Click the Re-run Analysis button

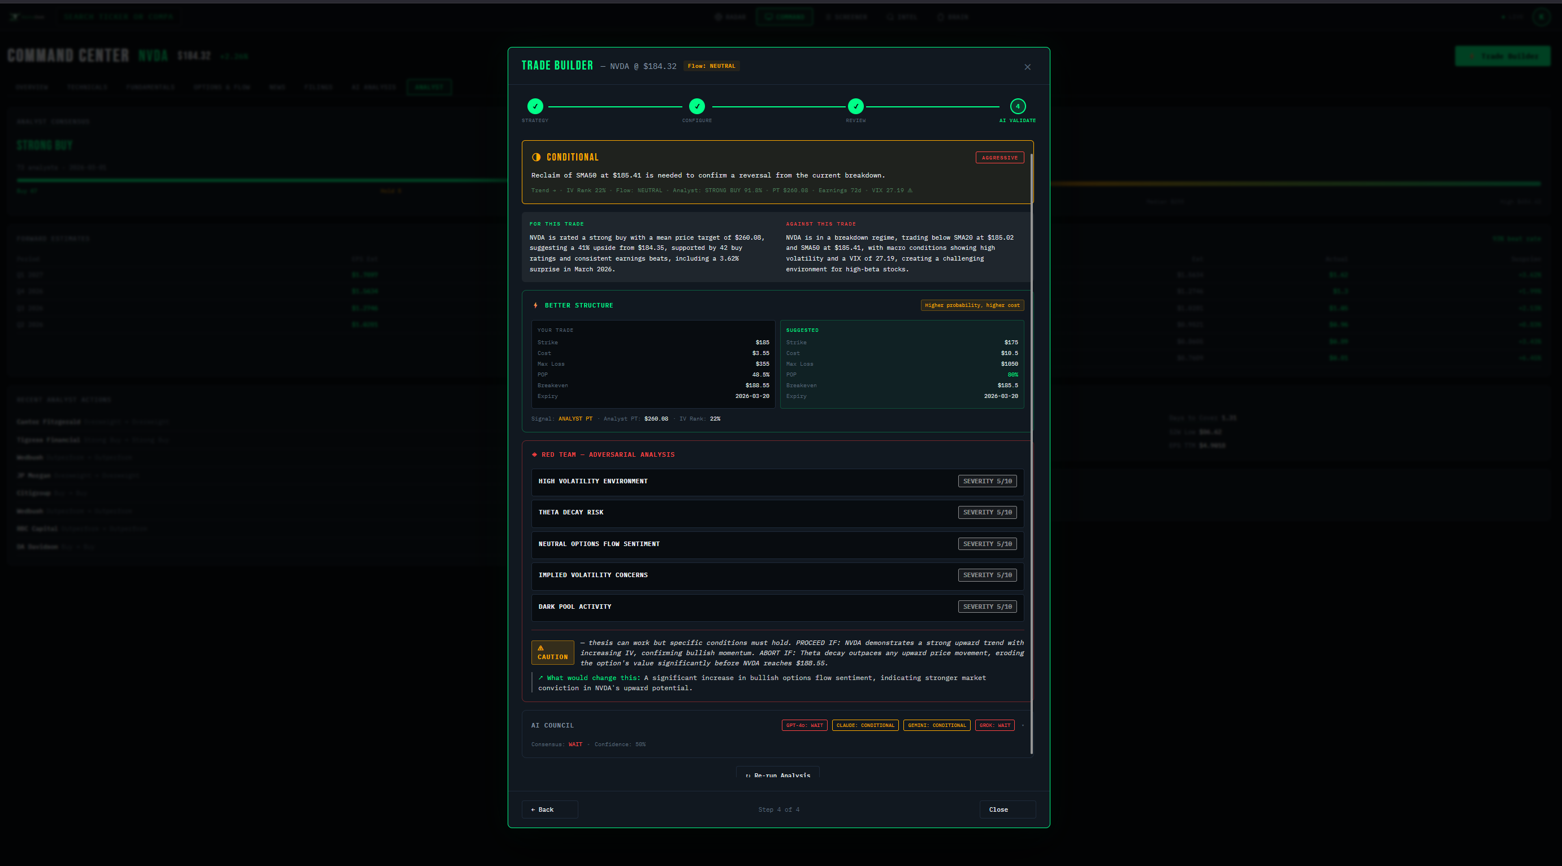(x=777, y=775)
